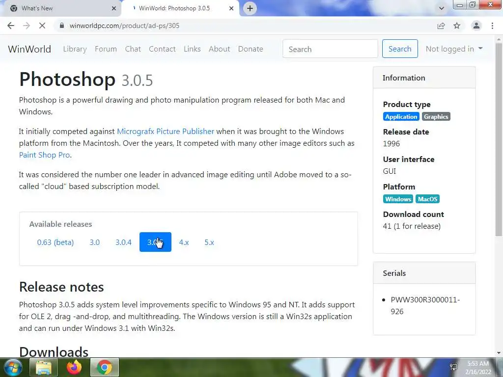The height and width of the screenshot is (377, 503).
Task: Click the WinWorld brand logo link
Action: point(29,49)
